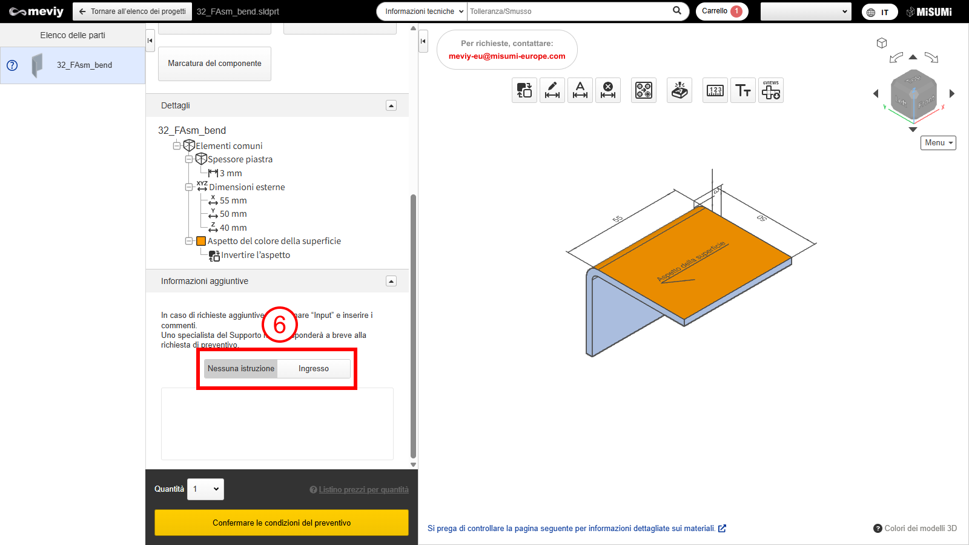Select the pencil edit dimension tool
Image resolution: width=969 pixels, height=545 pixels.
552,91
